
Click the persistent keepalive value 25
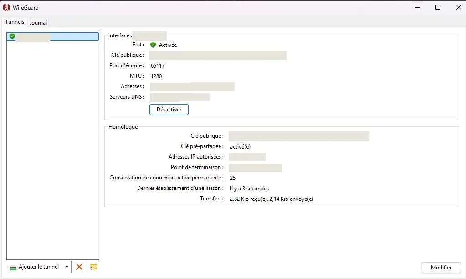(x=233, y=178)
